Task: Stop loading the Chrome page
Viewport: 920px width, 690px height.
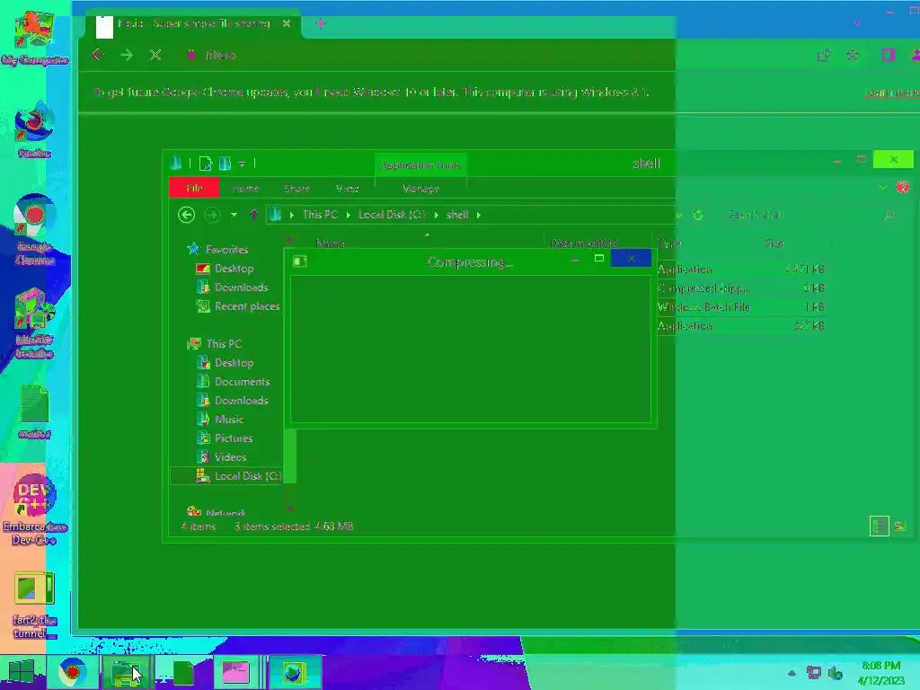Action: tap(155, 55)
